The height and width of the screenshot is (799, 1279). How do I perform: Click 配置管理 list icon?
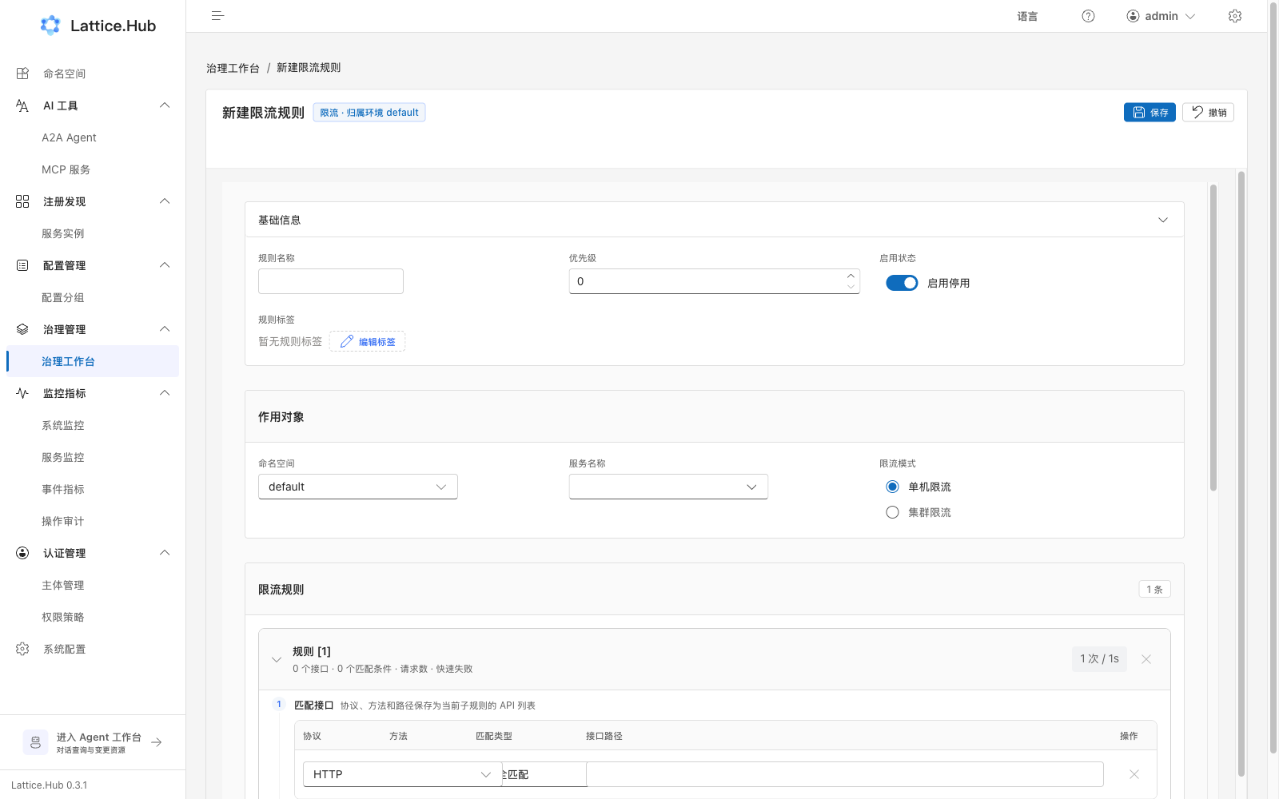[22, 265]
